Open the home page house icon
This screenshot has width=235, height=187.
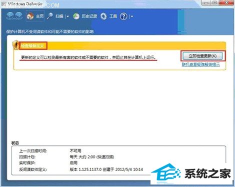point(30,16)
